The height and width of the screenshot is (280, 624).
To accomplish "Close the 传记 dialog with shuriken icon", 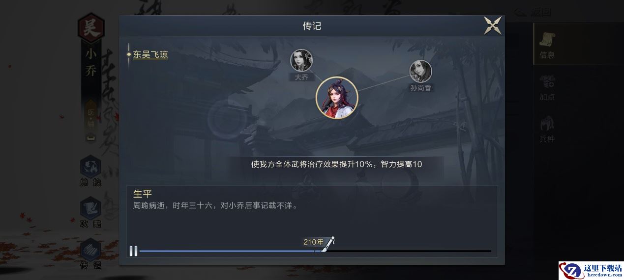I will 493,25.
